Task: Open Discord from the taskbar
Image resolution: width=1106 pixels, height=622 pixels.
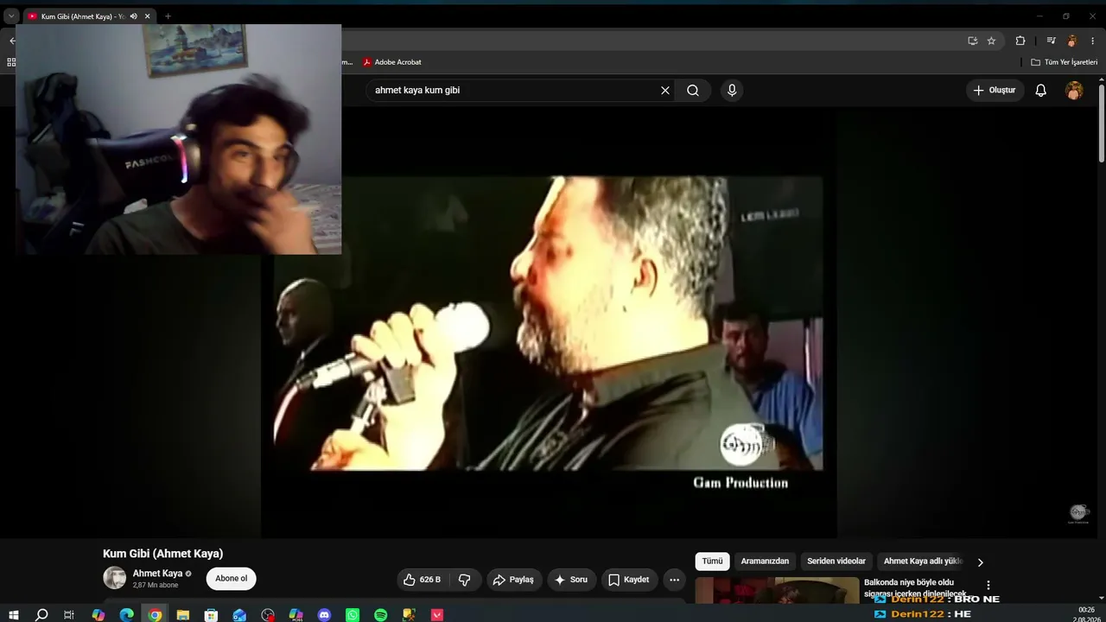Action: point(324,615)
